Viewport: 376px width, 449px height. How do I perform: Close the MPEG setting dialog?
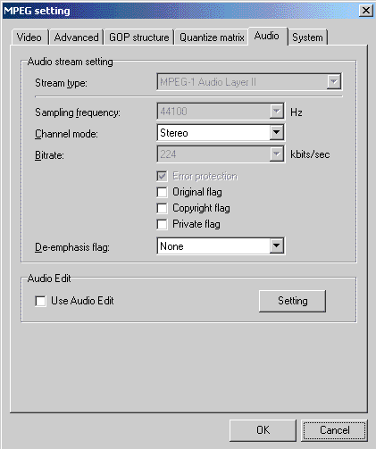[x=366, y=11]
